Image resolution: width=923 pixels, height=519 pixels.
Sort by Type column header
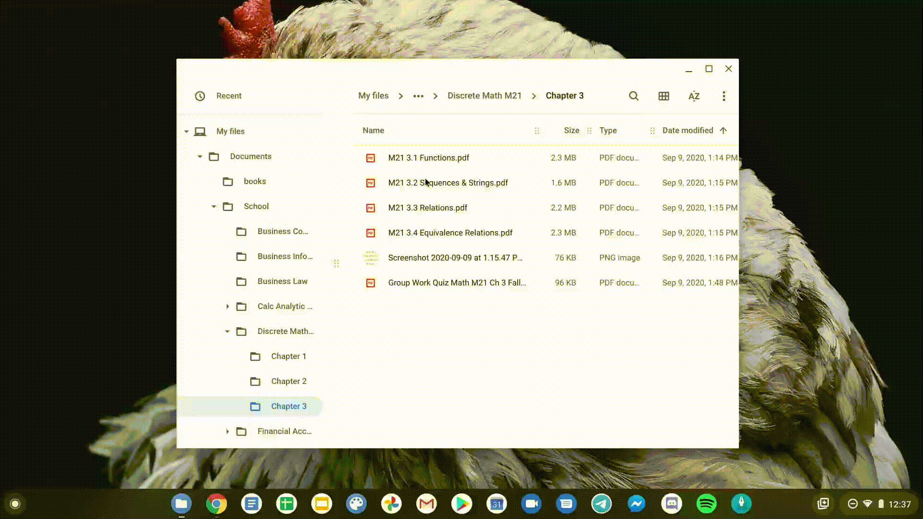coord(608,131)
